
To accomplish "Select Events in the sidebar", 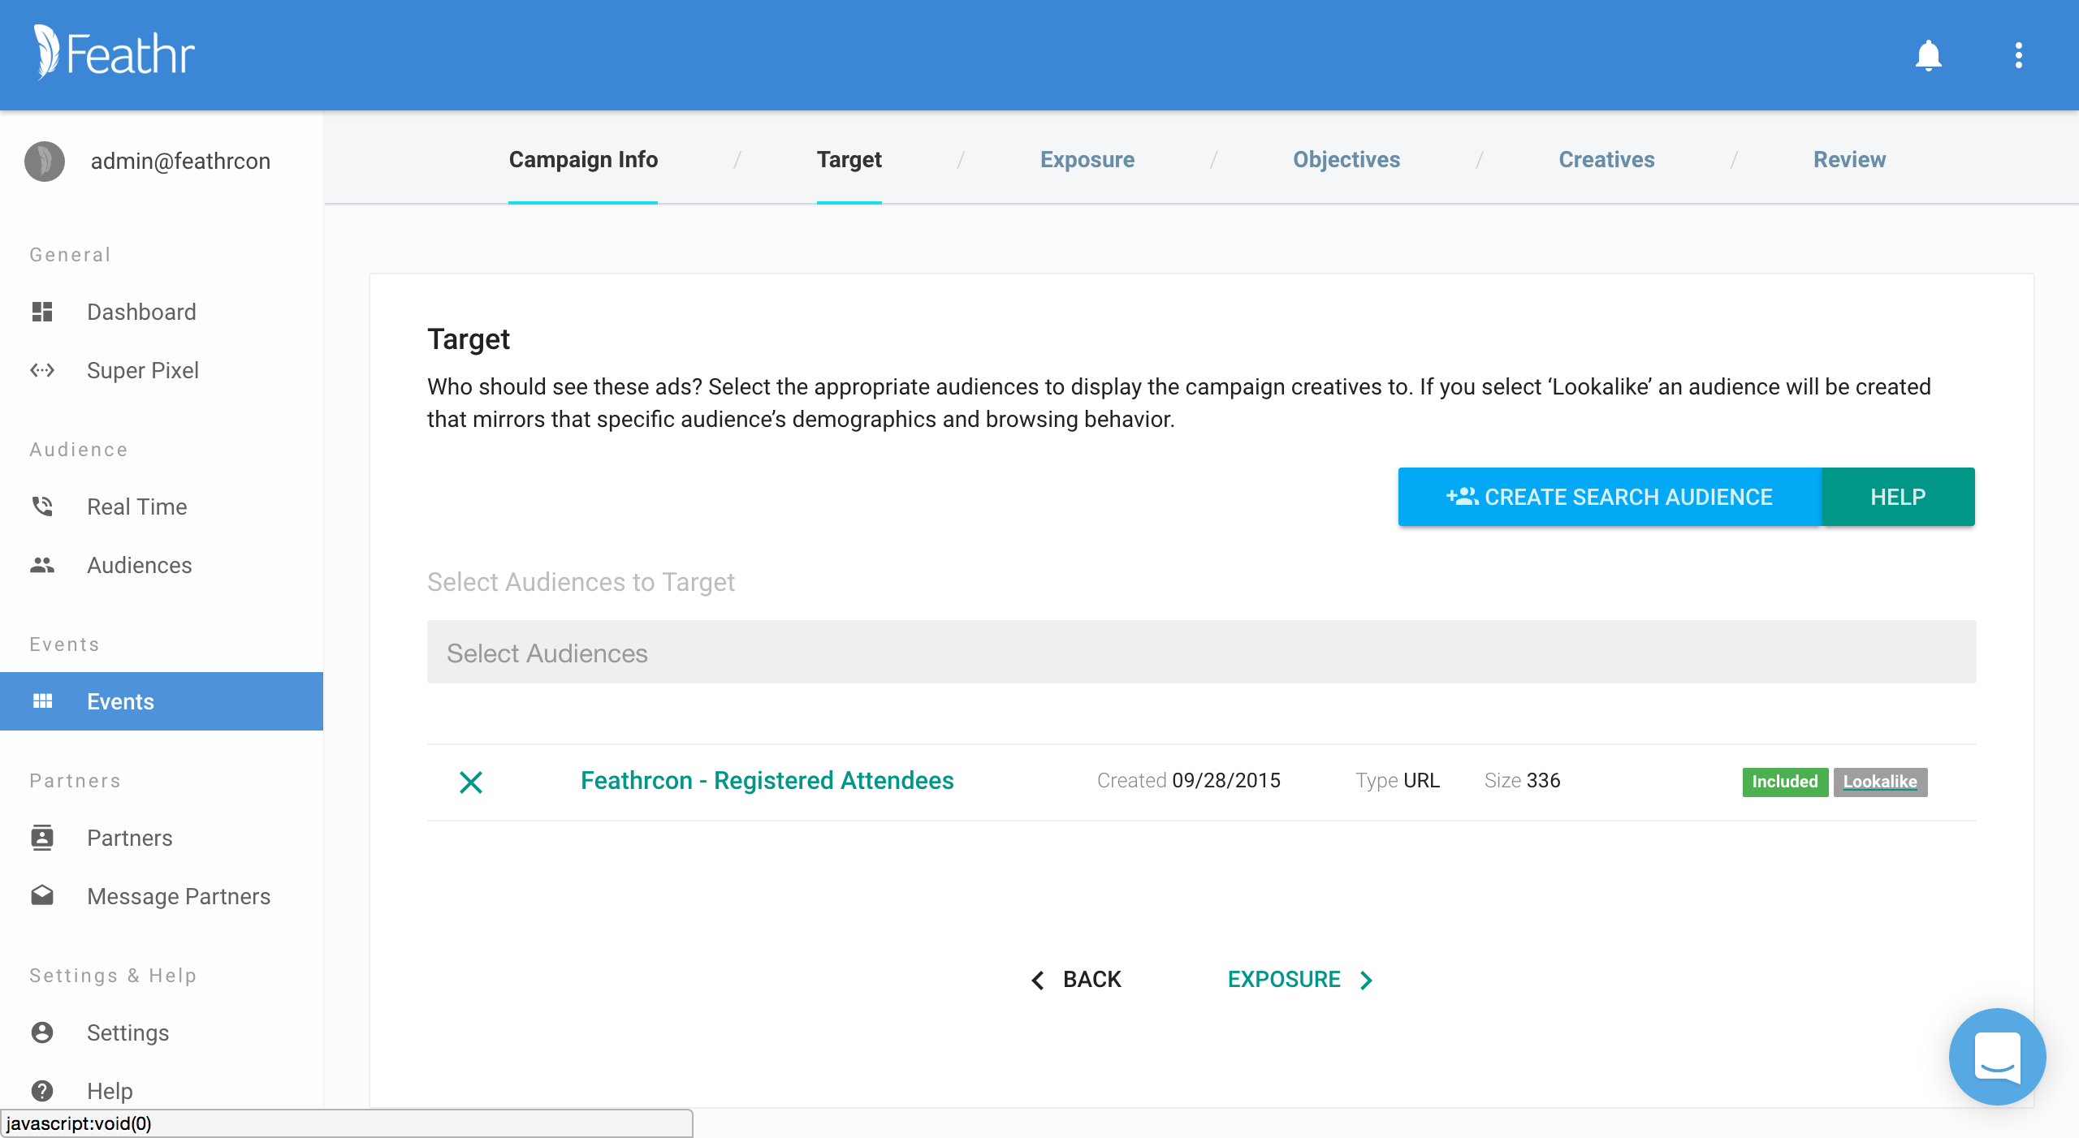I will [162, 701].
